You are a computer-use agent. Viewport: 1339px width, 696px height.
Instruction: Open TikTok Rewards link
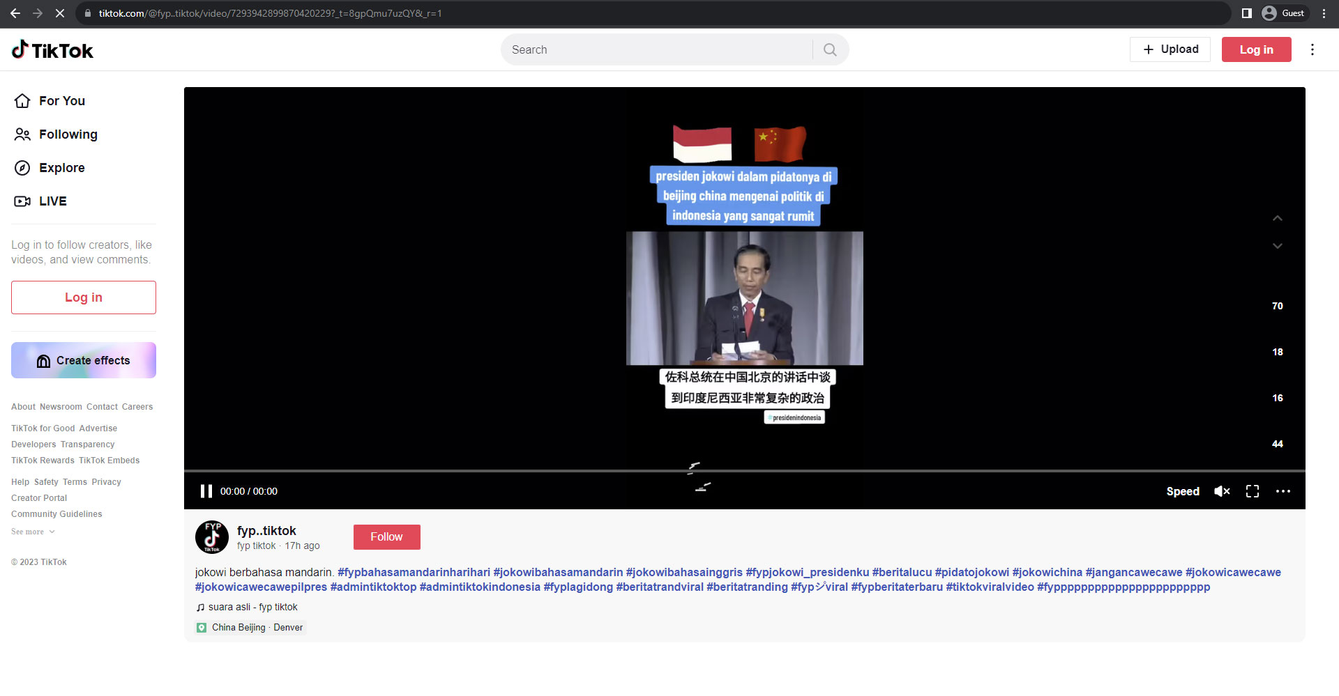click(x=43, y=461)
